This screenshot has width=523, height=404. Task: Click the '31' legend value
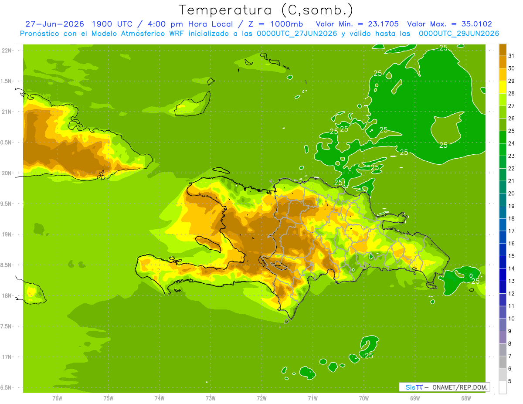click(511, 55)
